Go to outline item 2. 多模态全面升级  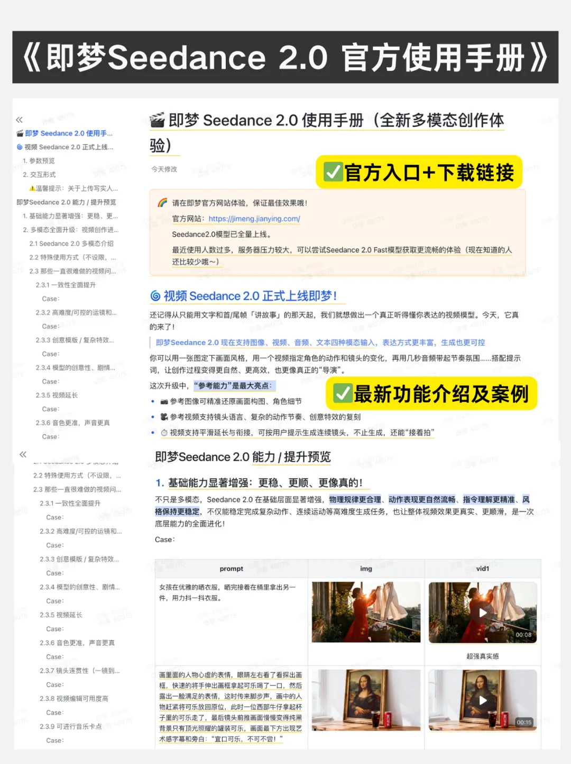71,230
